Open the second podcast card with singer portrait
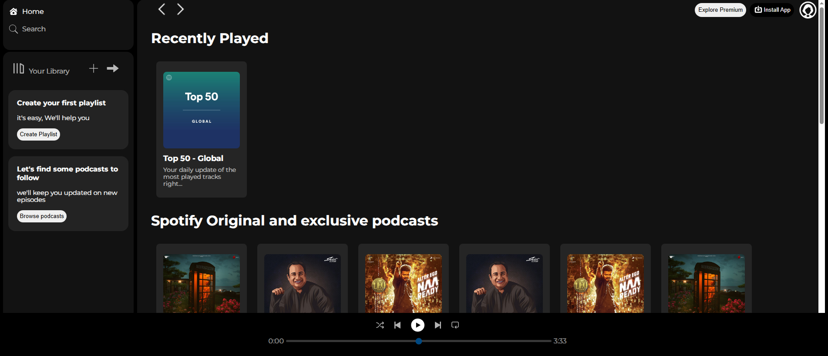828x356 pixels. 303,279
